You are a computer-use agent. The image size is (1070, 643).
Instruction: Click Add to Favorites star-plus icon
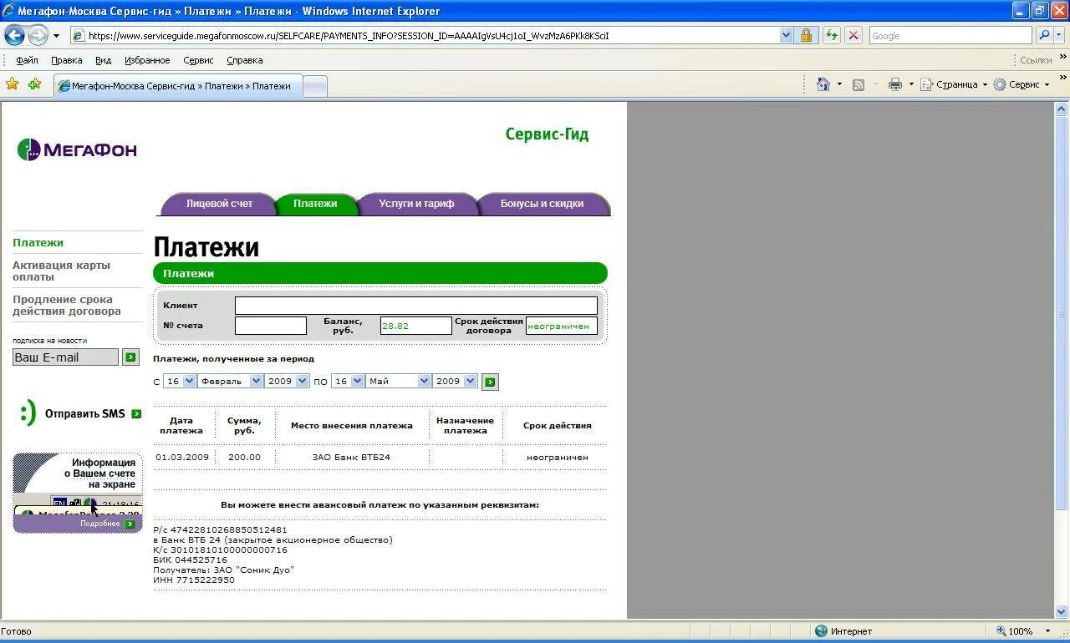(34, 84)
